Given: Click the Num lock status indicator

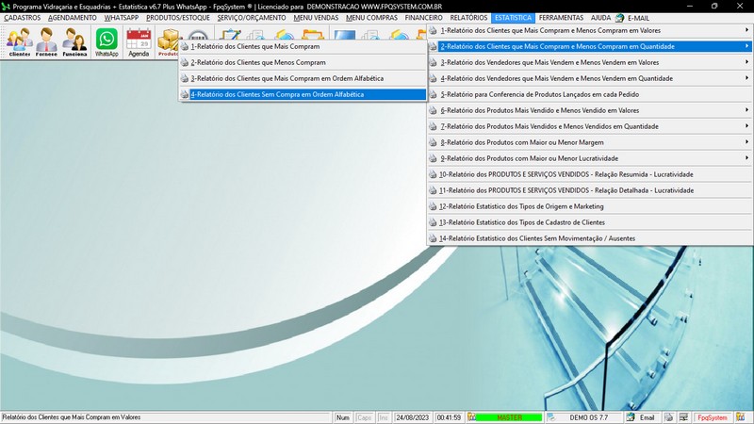Looking at the screenshot, I should coord(343,417).
